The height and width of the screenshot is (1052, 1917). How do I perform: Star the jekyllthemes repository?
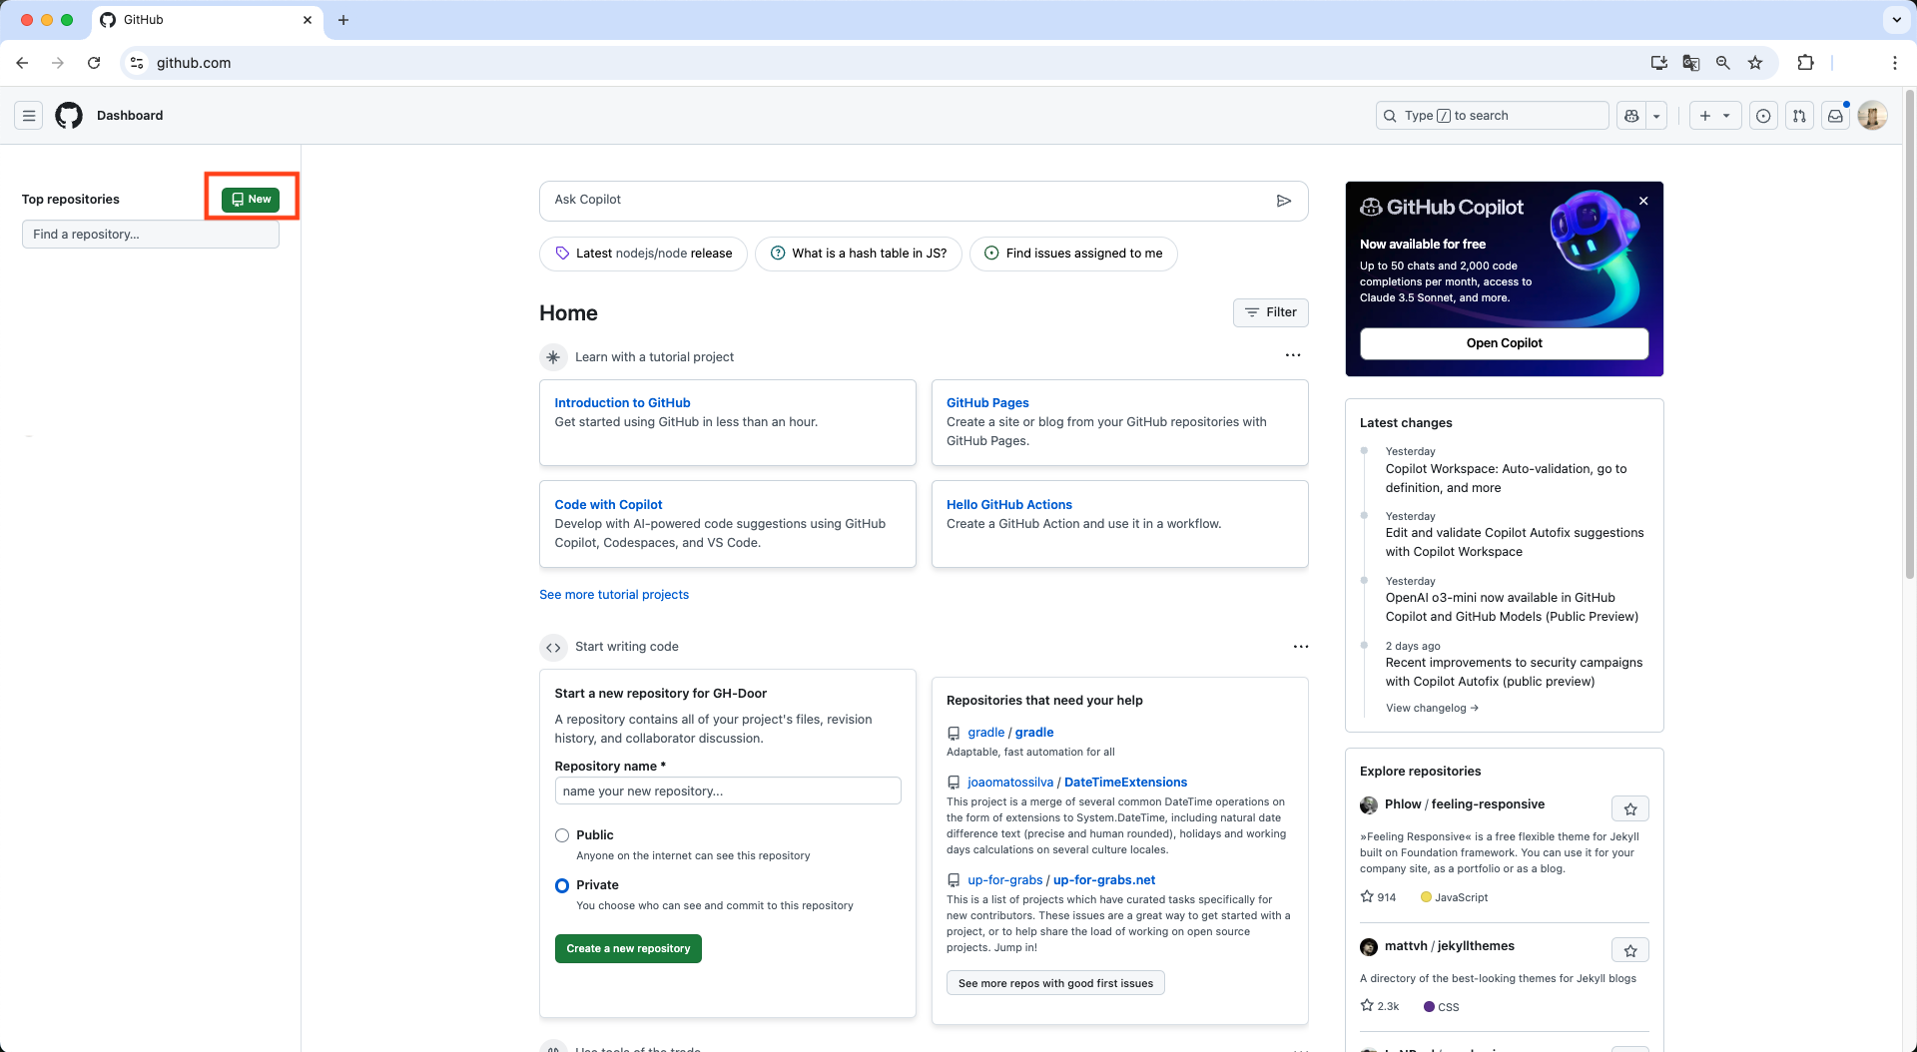(x=1629, y=950)
